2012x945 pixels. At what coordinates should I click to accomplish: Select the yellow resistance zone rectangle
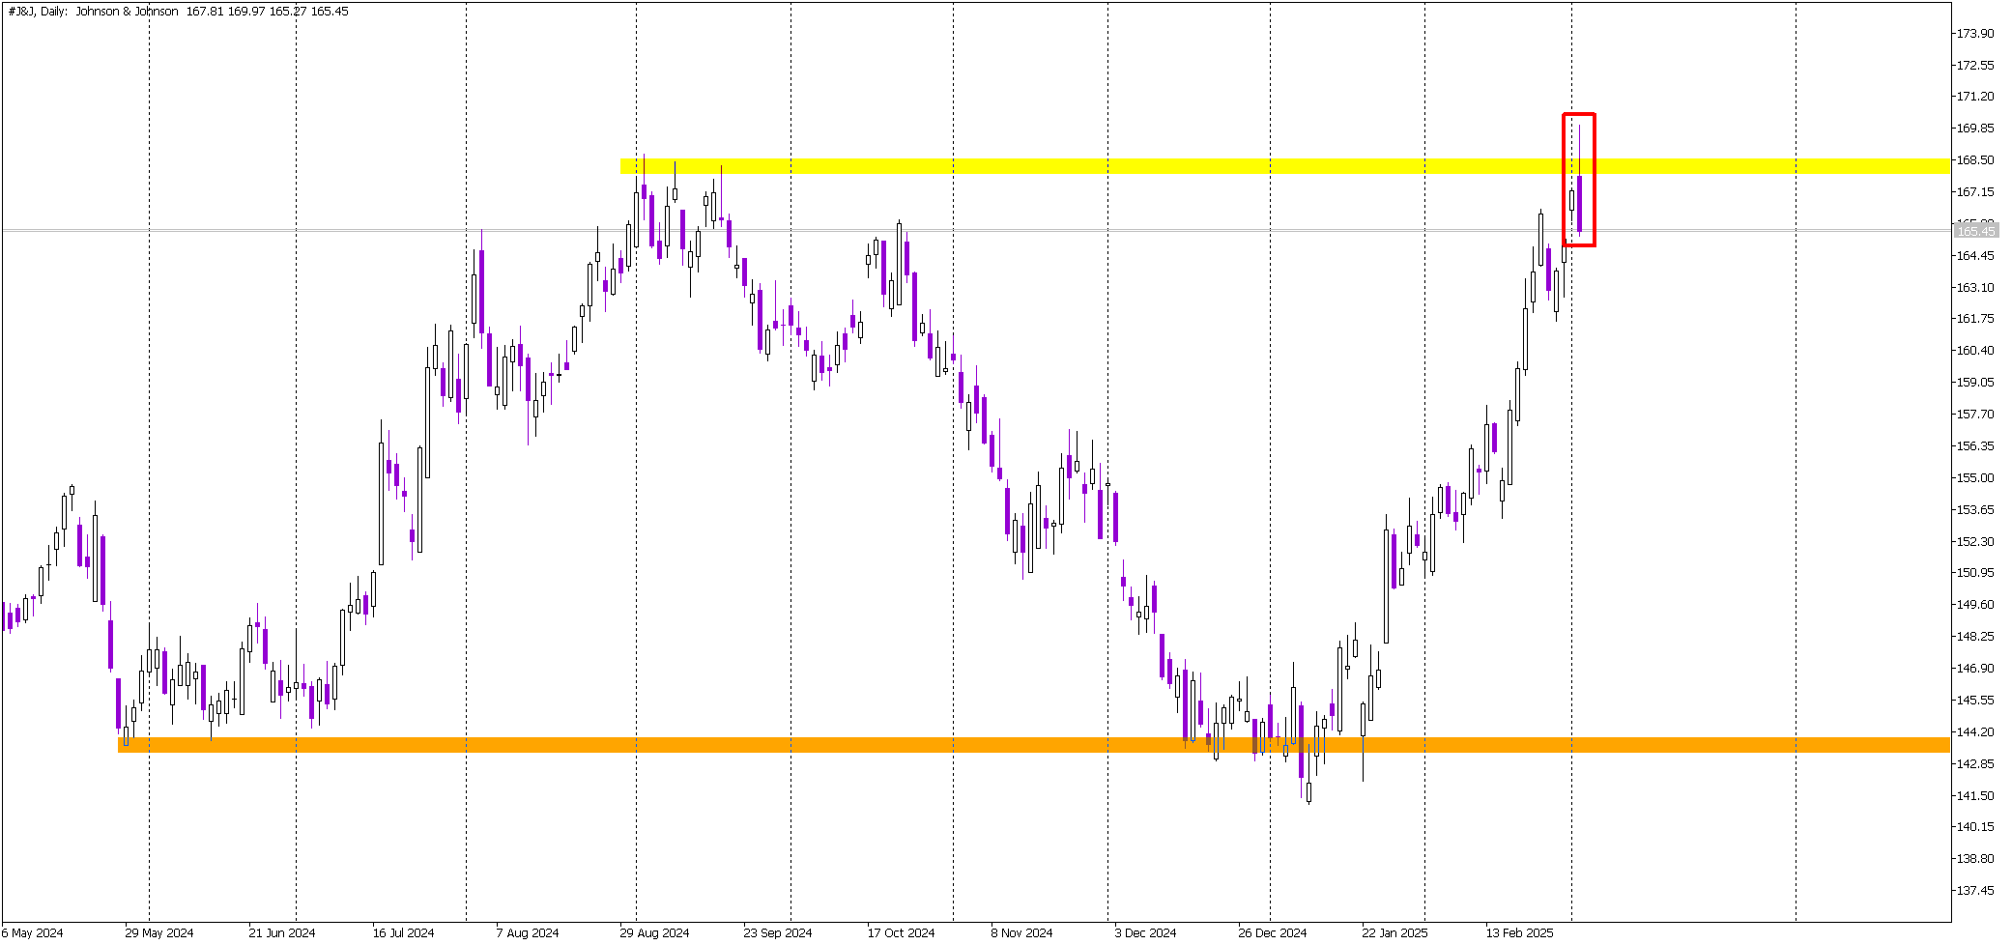1284,166
